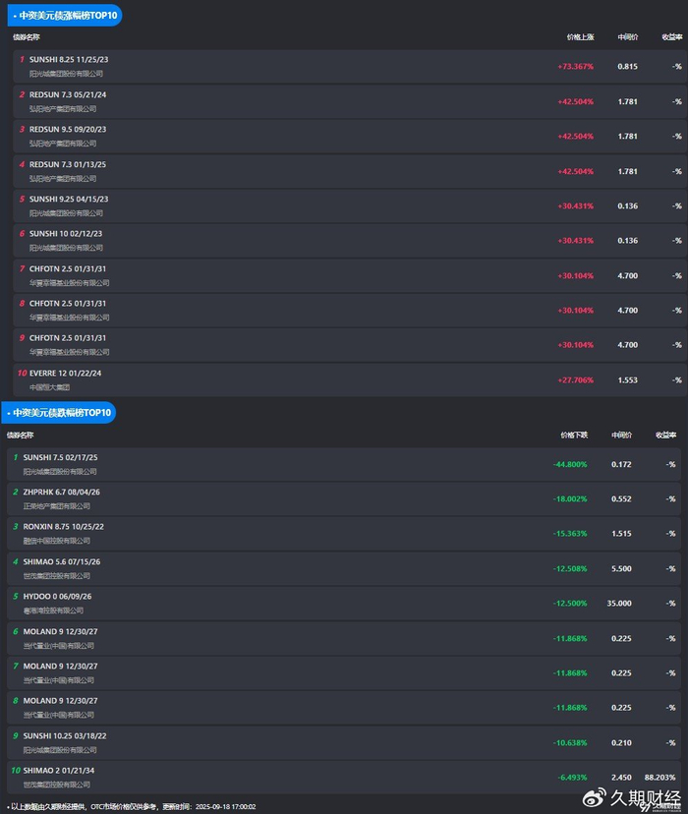Click the +73.367% price change value

[x=575, y=66]
